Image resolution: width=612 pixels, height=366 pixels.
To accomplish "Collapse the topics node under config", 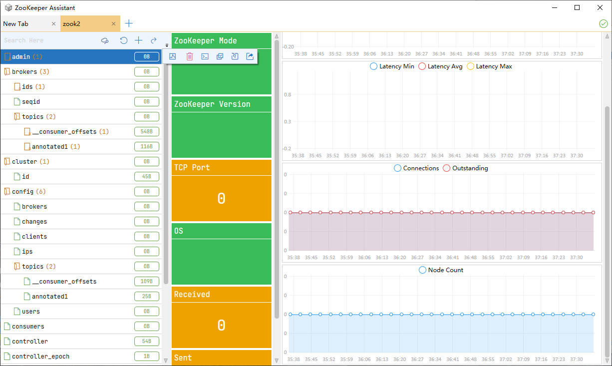I will point(17,267).
